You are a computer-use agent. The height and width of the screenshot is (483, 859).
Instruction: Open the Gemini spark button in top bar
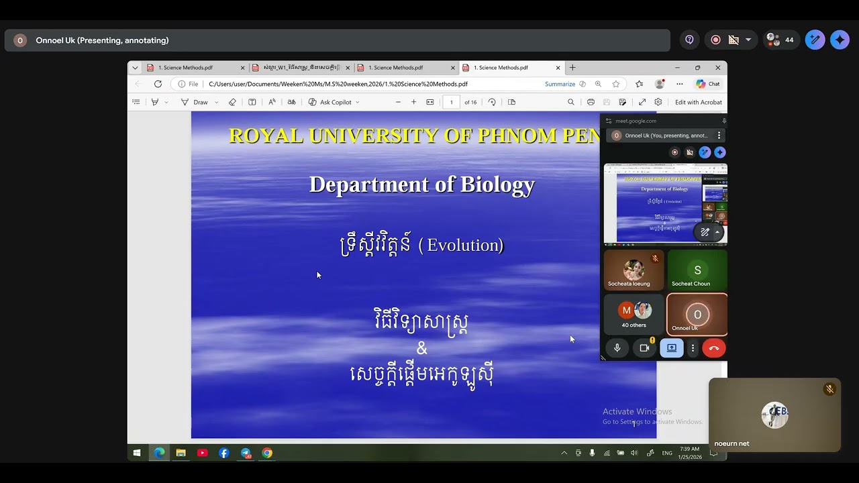pyautogui.click(x=840, y=40)
